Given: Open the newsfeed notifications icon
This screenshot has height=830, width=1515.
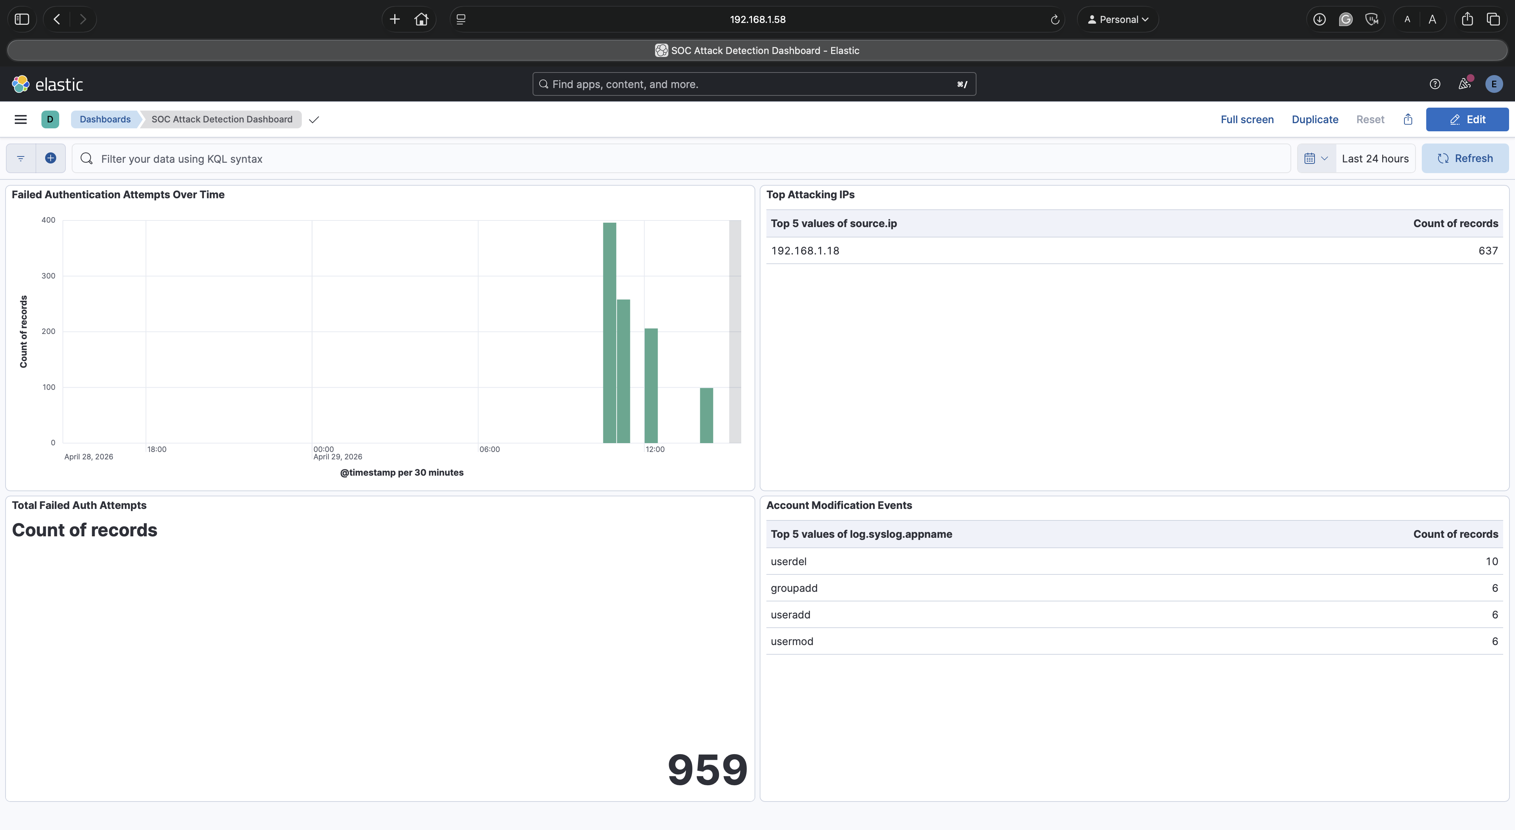Looking at the screenshot, I should (x=1464, y=84).
